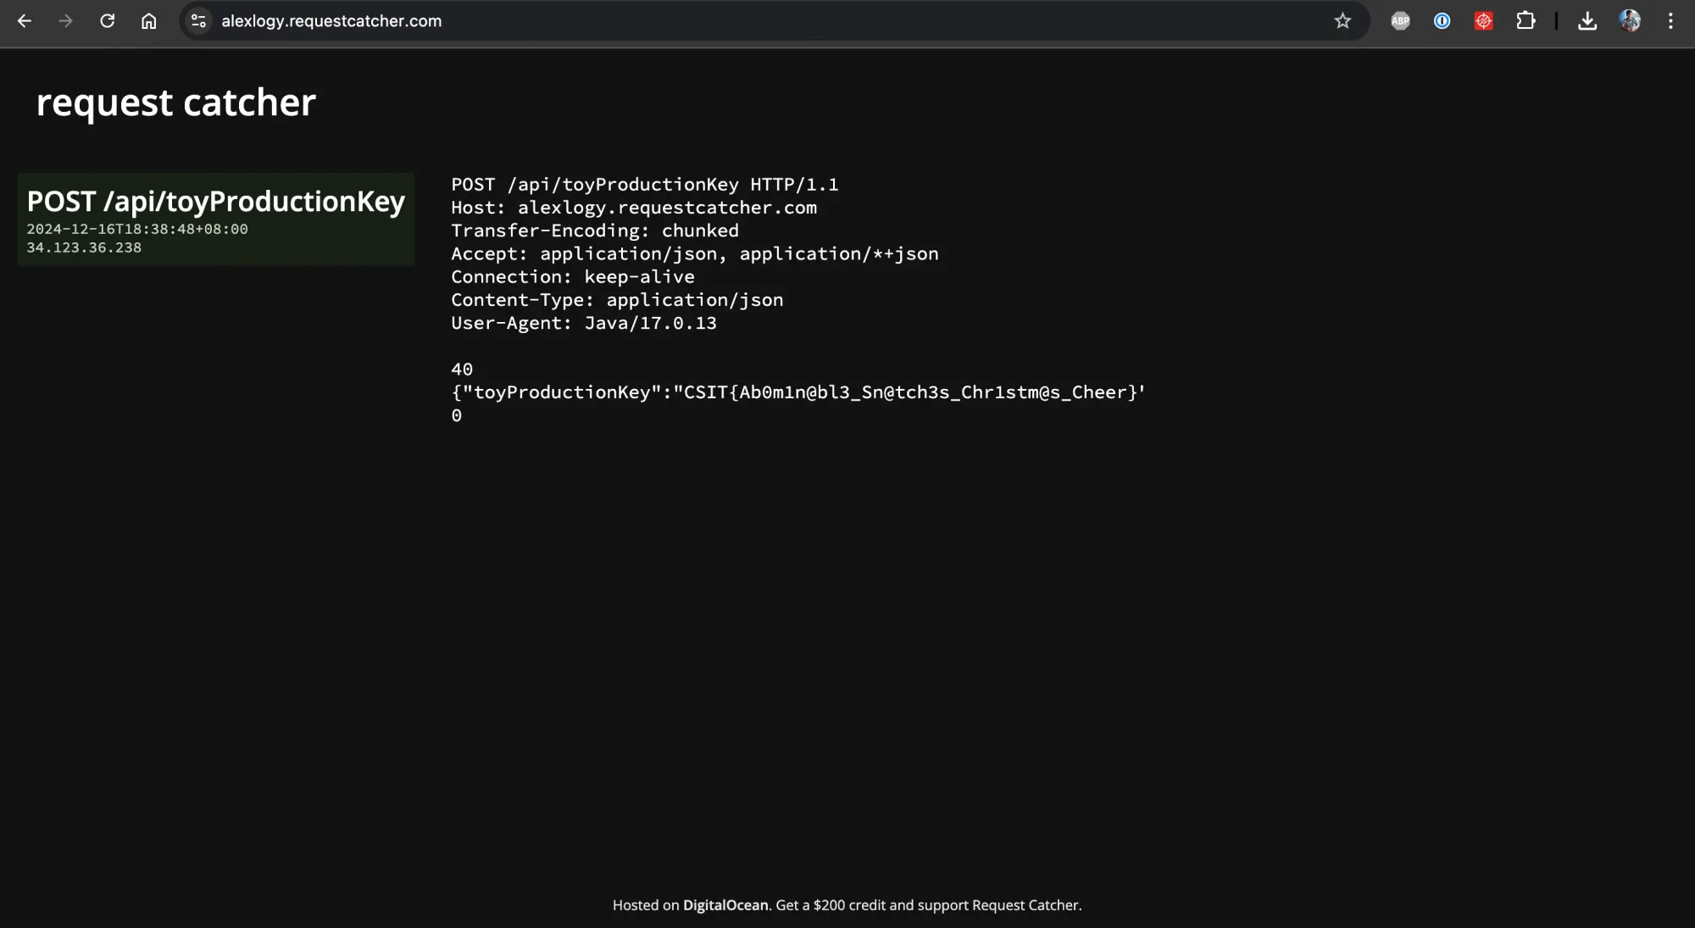Show browser downloads
The width and height of the screenshot is (1695, 928).
(1587, 21)
